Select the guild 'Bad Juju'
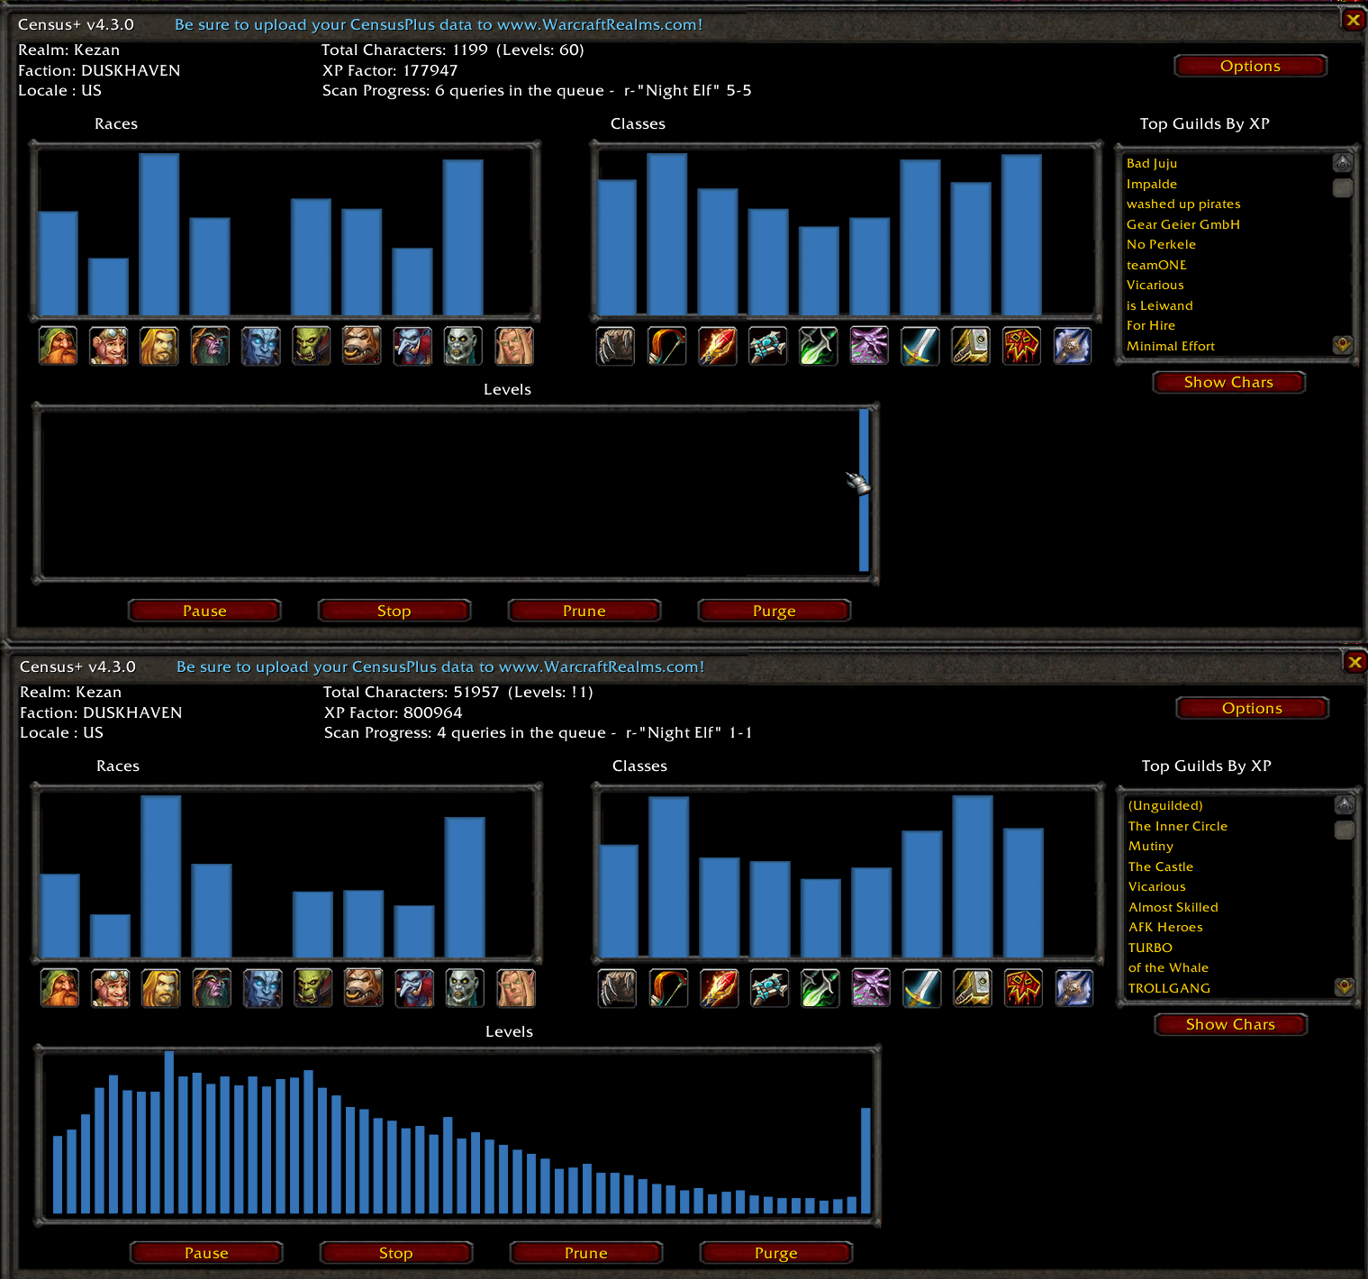The image size is (1368, 1279). click(x=1152, y=163)
